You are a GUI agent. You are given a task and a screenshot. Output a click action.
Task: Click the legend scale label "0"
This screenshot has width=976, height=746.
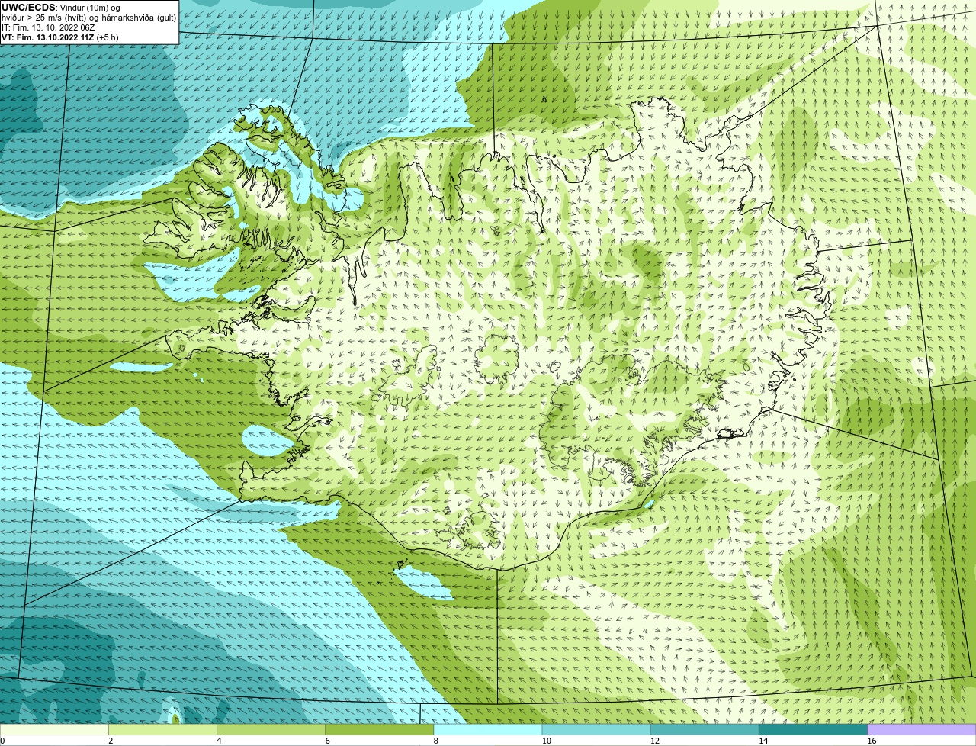2,741
